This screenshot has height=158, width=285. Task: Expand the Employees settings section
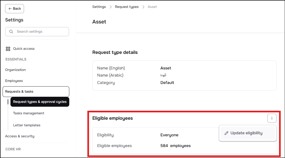click(x=14, y=81)
